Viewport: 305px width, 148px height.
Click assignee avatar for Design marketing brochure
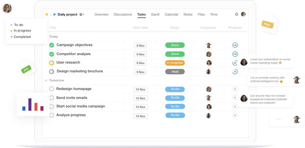point(209,72)
